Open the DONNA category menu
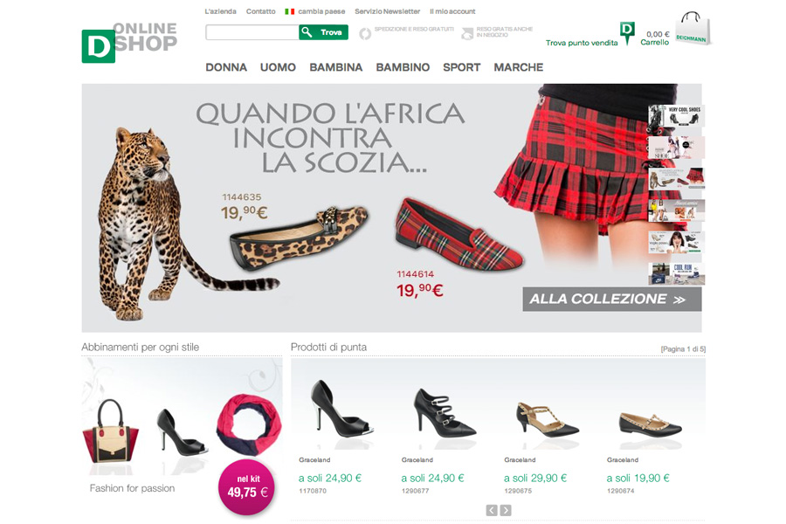 (226, 67)
